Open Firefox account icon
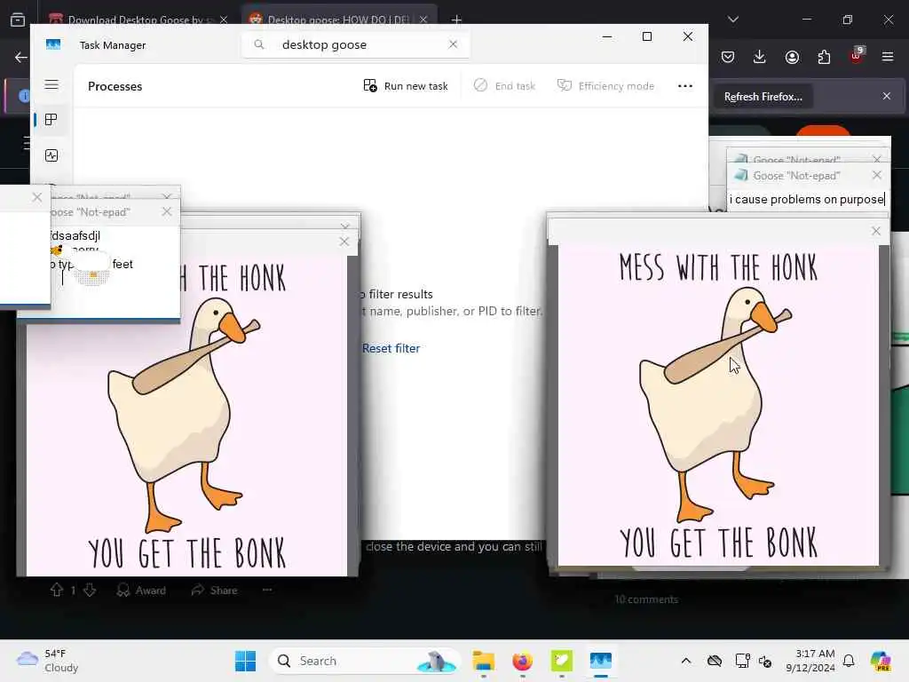Viewport: 909px width, 682px height. (x=792, y=57)
